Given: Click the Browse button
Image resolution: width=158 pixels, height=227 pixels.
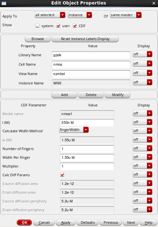Looking at the screenshot, I should 38,39.
